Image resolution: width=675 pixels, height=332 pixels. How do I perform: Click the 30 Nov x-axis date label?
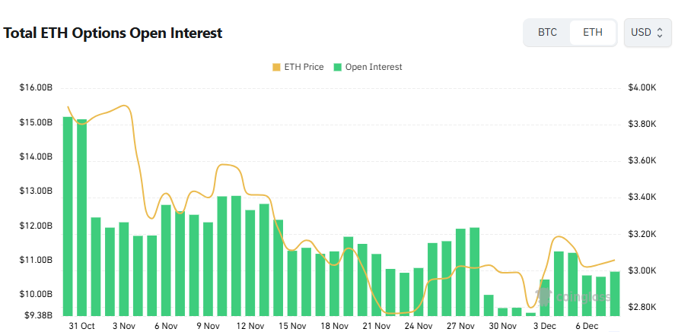tap(502, 326)
